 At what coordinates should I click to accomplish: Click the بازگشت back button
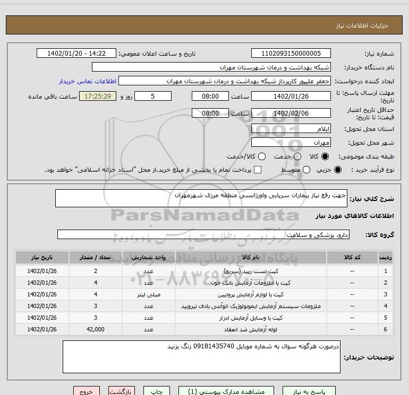click(x=122, y=391)
